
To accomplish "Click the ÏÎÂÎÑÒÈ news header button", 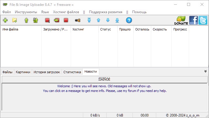I will click(104, 79).
